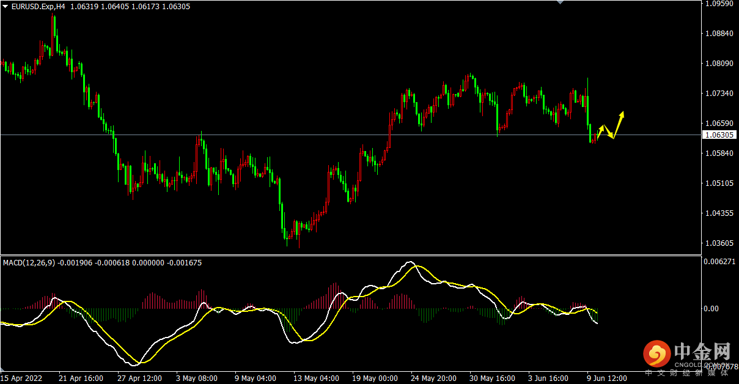Click the 27 Apr 12:00 time label
This screenshot has height=384, width=739.
(x=139, y=378)
